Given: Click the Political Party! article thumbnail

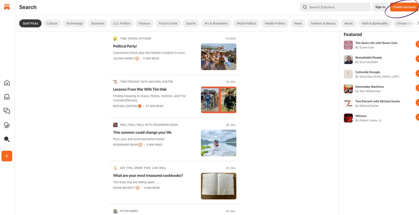Looking at the screenshot, I should (219, 57).
